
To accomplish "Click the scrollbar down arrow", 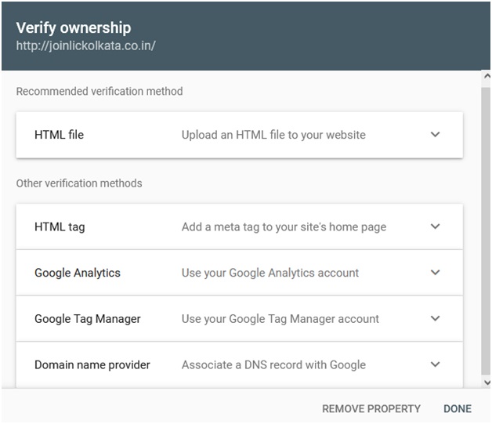I will (487, 382).
